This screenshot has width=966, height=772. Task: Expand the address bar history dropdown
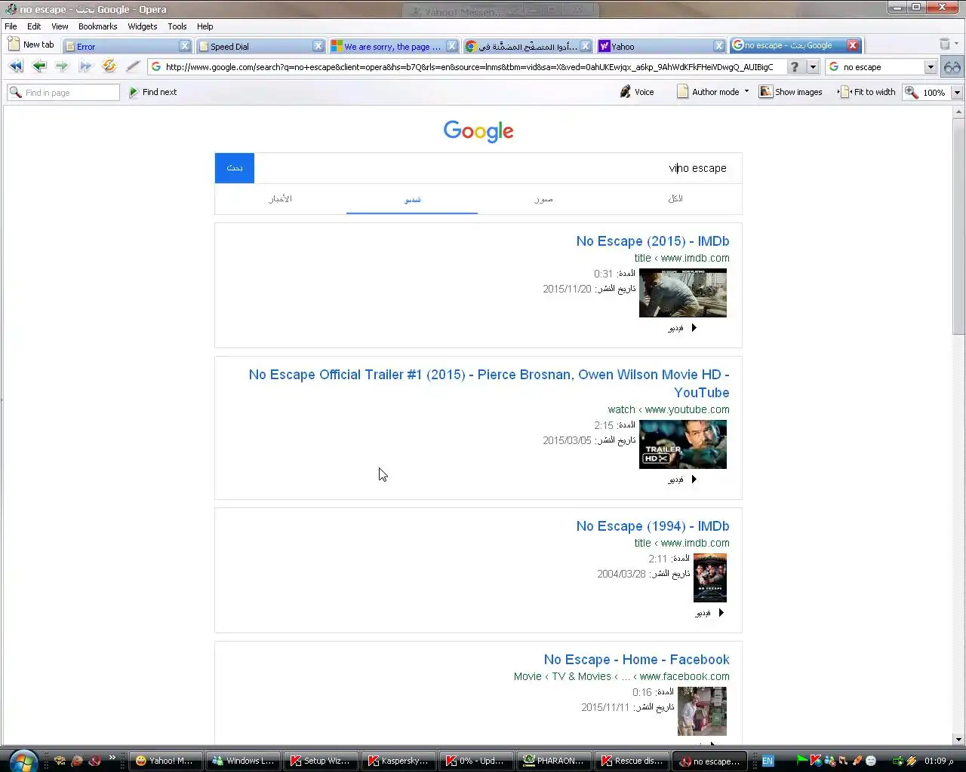pos(813,66)
